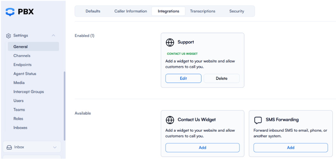Collapse the Settings section chevron

[x=54, y=36]
